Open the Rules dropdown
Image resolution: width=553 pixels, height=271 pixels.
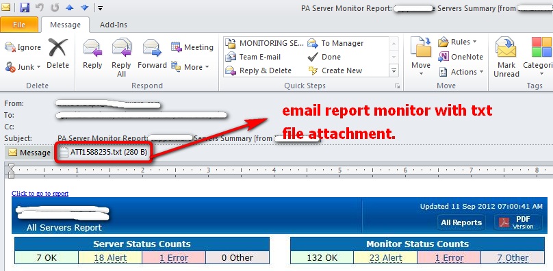[457, 42]
